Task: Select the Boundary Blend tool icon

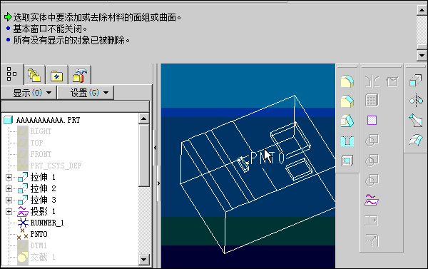Action: click(x=416, y=140)
